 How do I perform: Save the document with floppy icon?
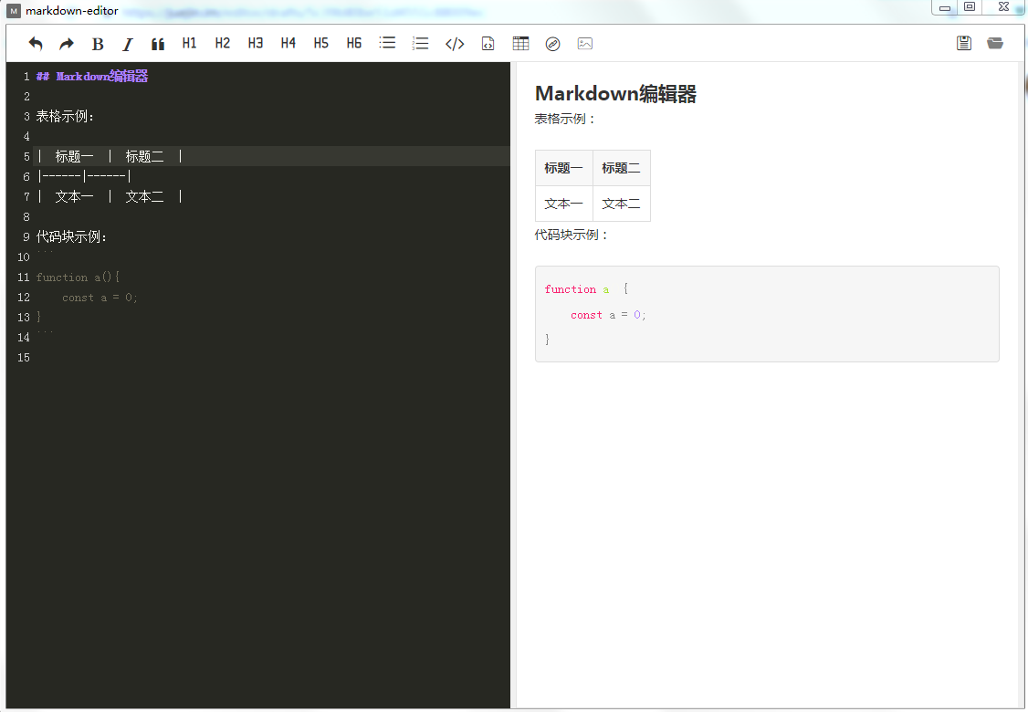coord(964,43)
